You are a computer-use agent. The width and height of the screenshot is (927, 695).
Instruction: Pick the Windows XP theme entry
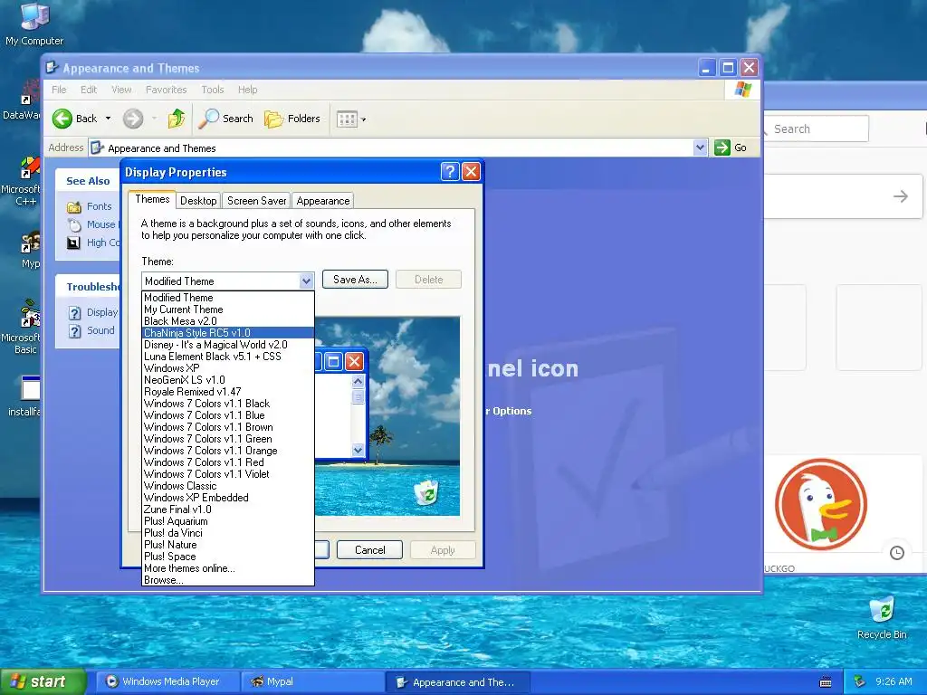[228, 368]
